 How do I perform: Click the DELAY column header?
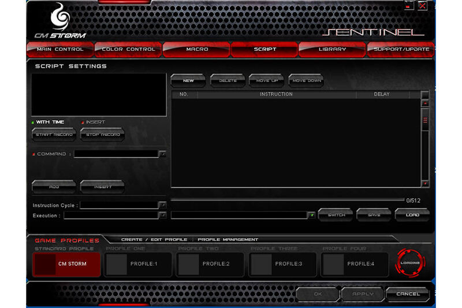tap(382, 94)
